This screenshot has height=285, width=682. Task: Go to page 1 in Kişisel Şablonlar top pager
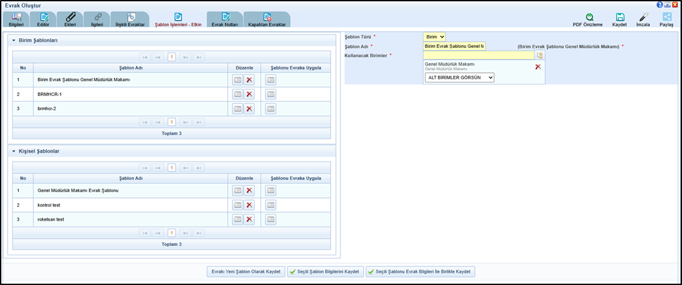(x=172, y=167)
